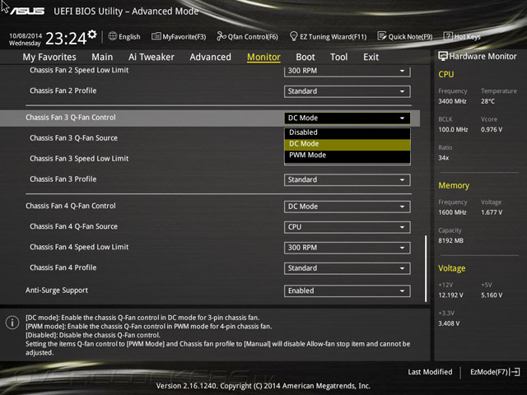
Task: Click MyFavorite(F3) button
Action: point(179,36)
